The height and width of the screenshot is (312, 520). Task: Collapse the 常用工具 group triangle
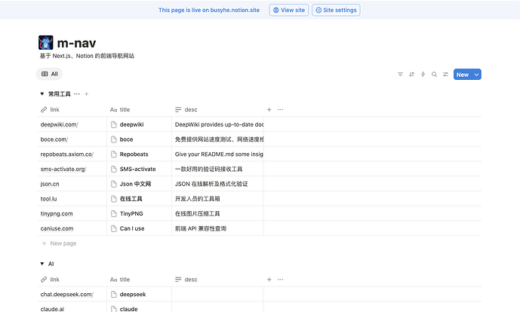click(42, 94)
